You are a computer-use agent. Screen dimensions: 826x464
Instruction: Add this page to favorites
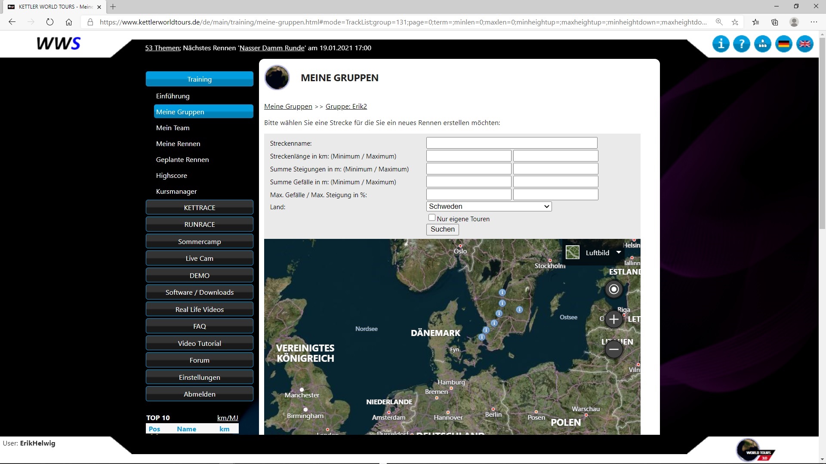click(735, 22)
